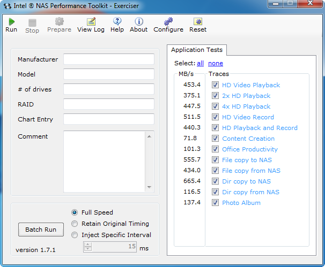Viewport: 325px width, 267px height.
Task: Choose Retain Original Timing option
Action: (75, 224)
